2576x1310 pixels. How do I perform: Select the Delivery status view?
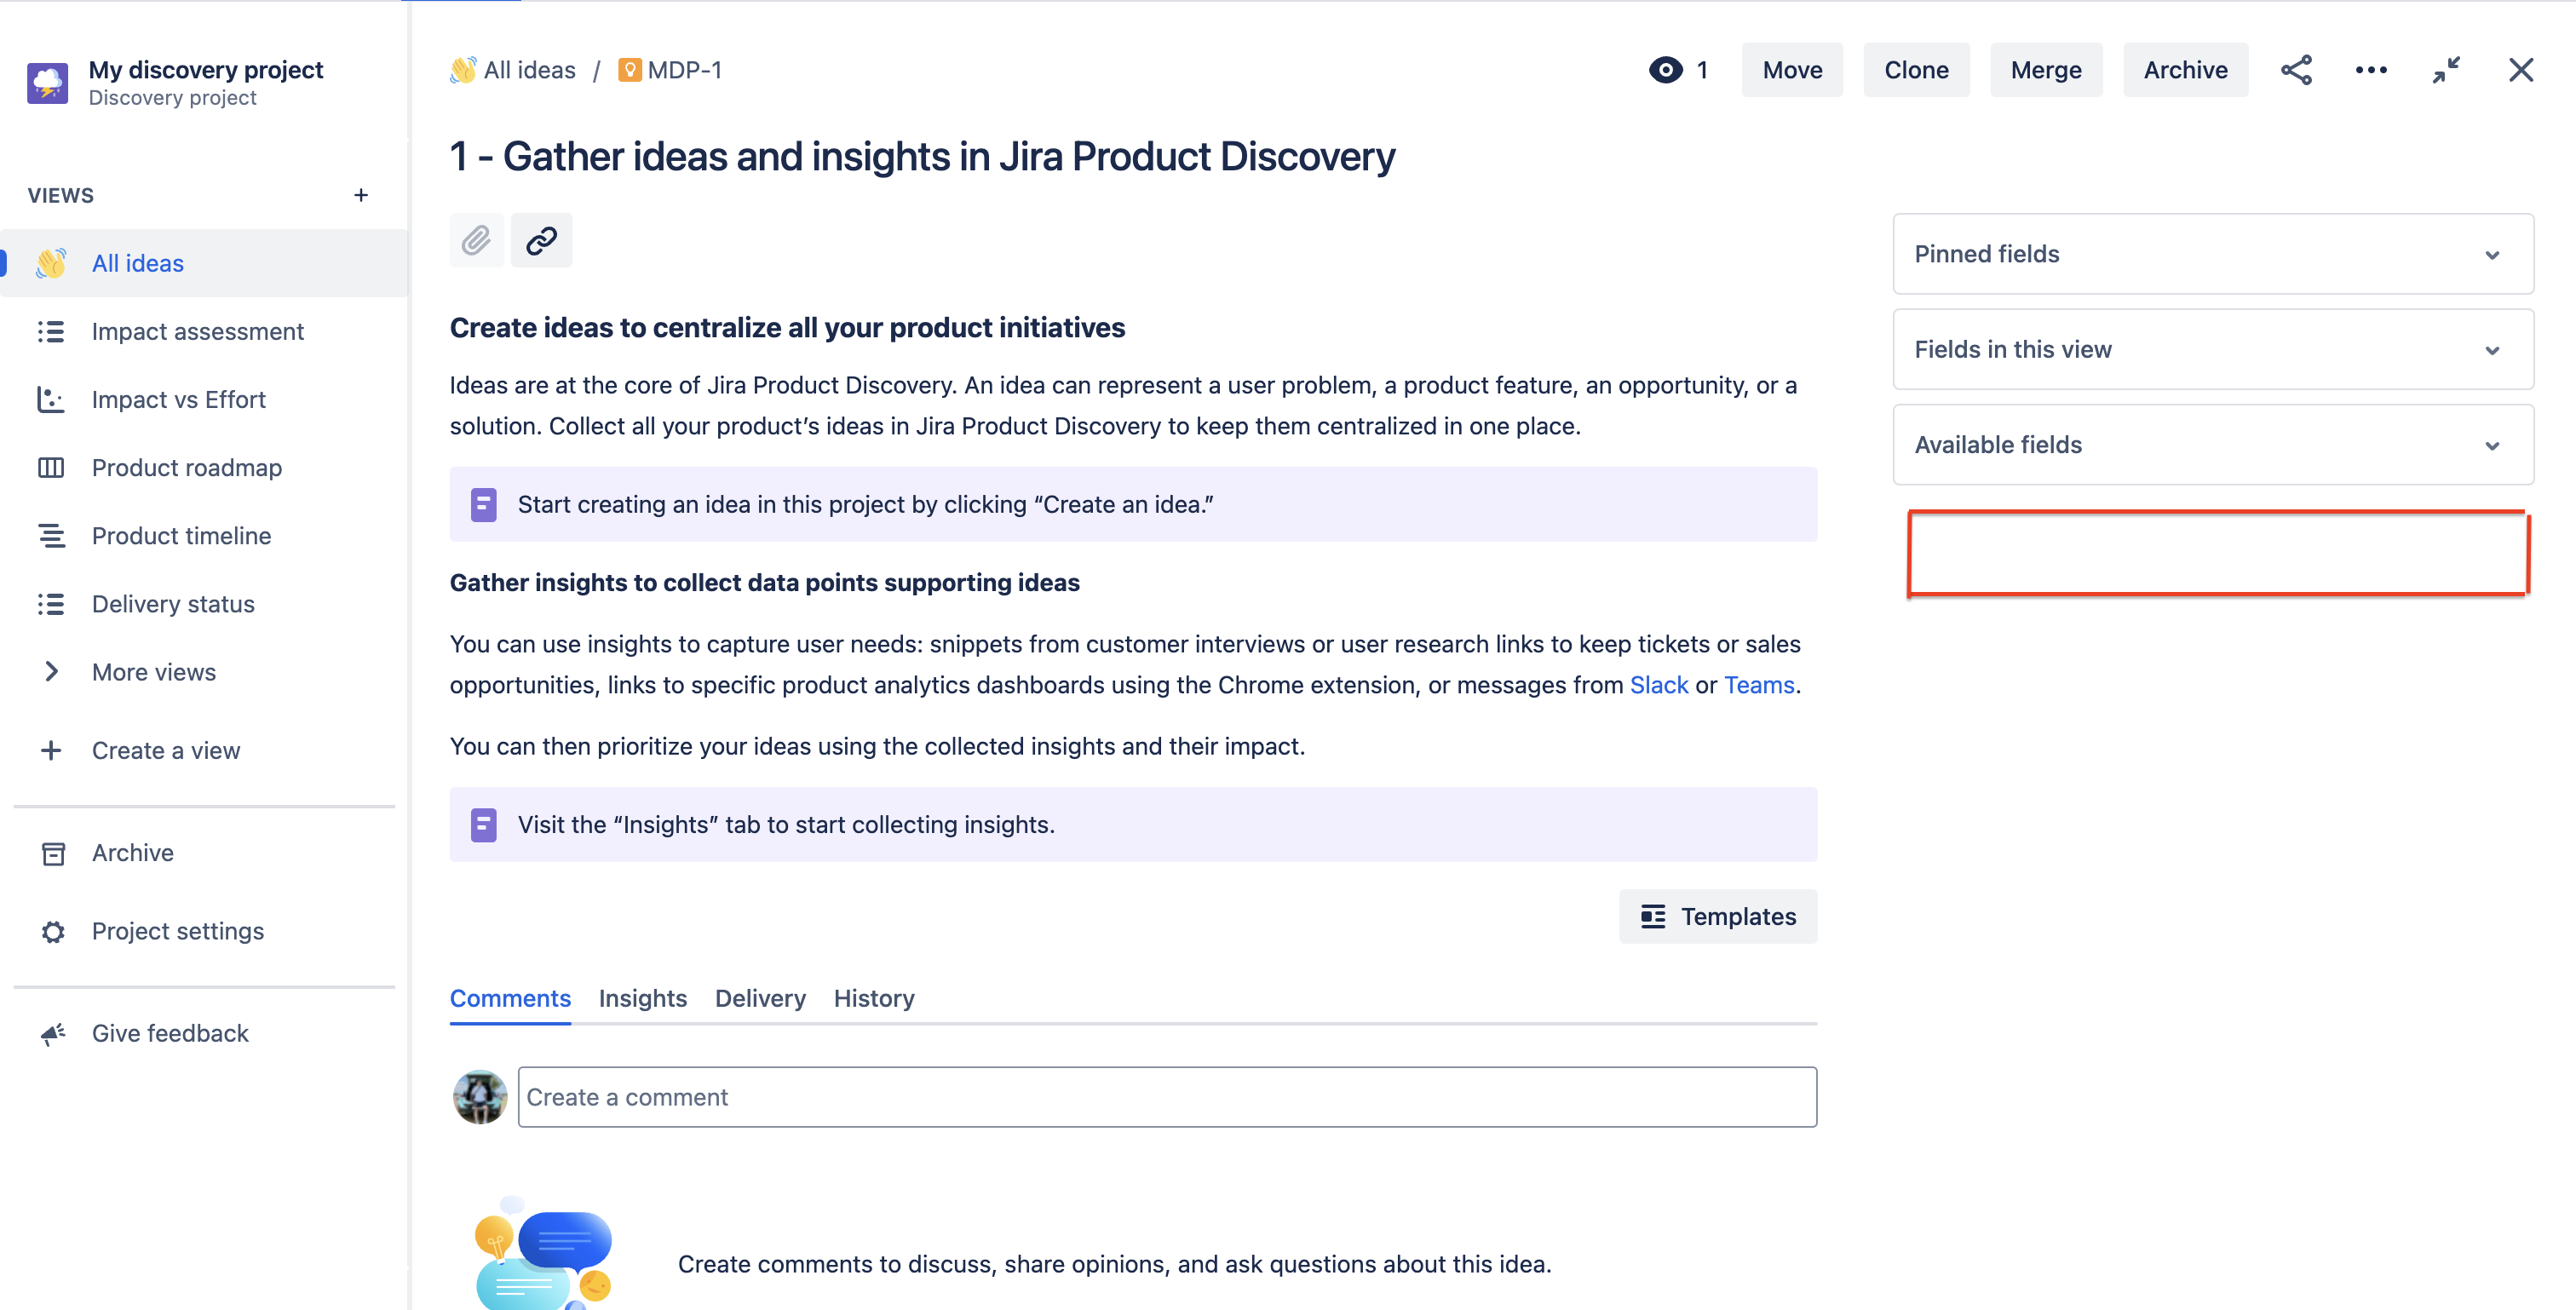point(172,603)
